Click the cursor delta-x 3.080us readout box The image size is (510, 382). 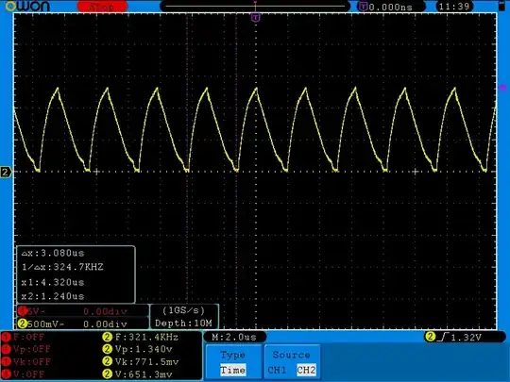point(76,274)
